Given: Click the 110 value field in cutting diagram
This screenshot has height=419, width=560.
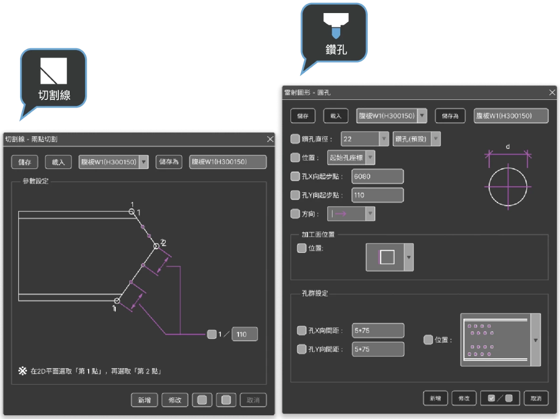Looking at the screenshot, I should 245,334.
